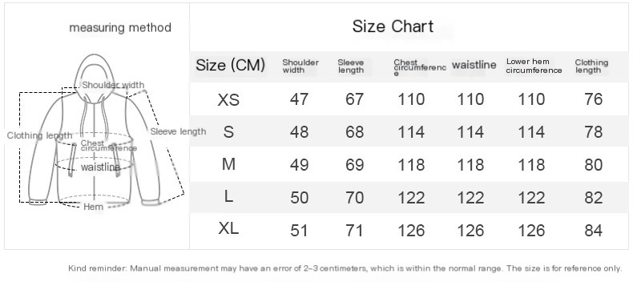Click the measuring method heading
633x306 pixels.
[120, 28]
